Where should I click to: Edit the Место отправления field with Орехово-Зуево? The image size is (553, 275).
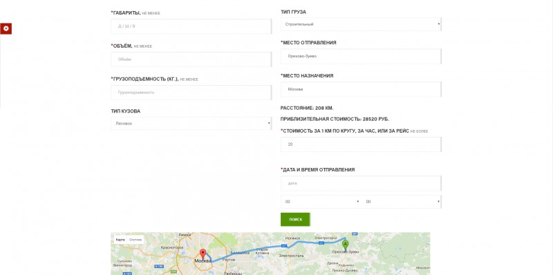(361, 57)
